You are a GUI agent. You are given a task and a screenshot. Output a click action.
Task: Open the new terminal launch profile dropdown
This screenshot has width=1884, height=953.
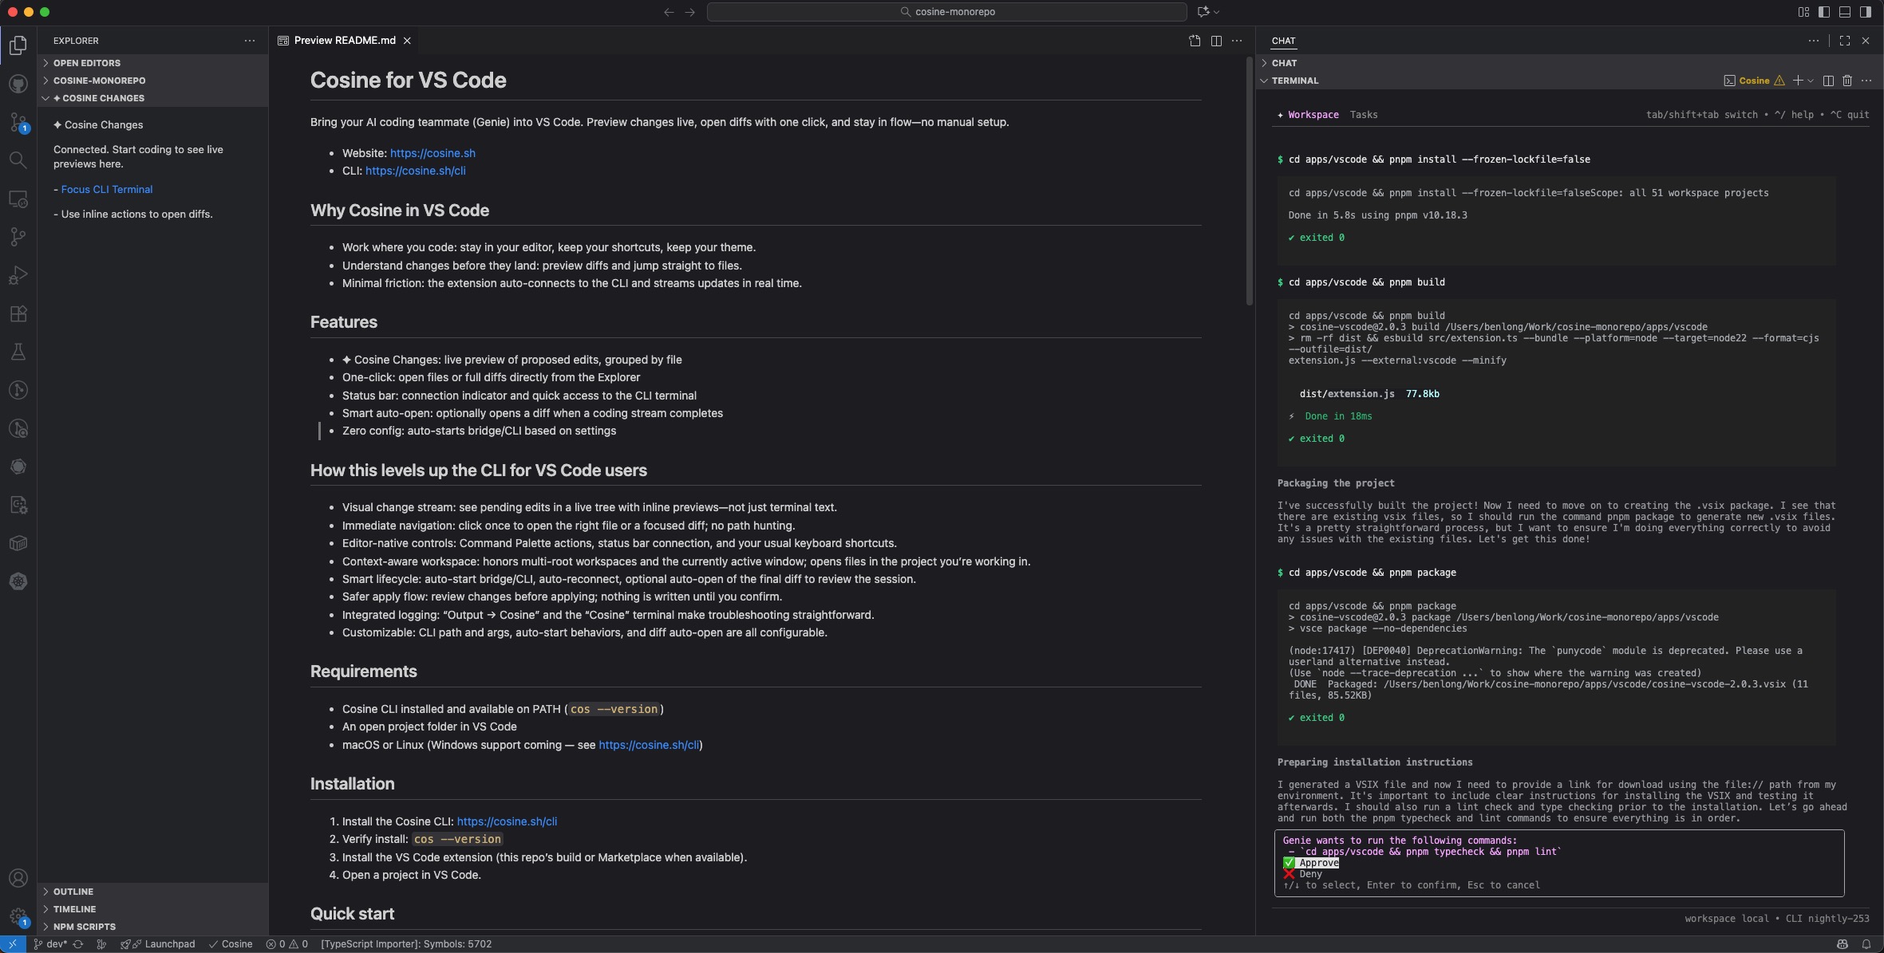tap(1811, 81)
